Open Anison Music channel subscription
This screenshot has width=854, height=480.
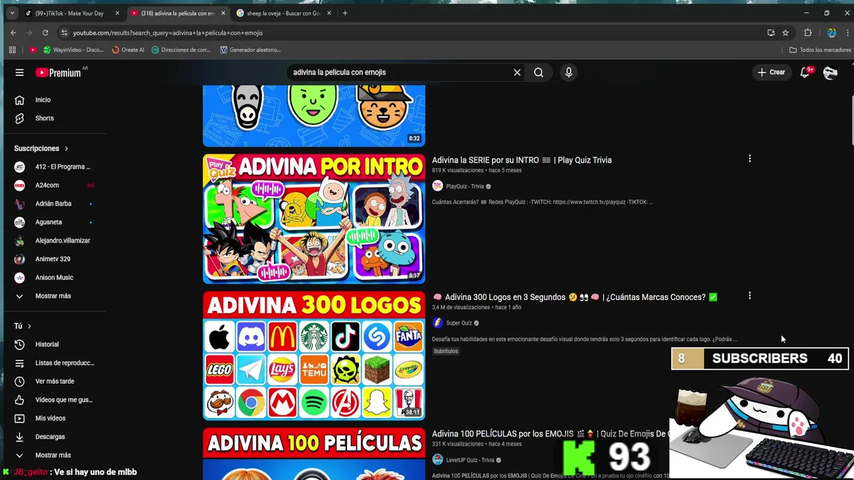(x=55, y=277)
